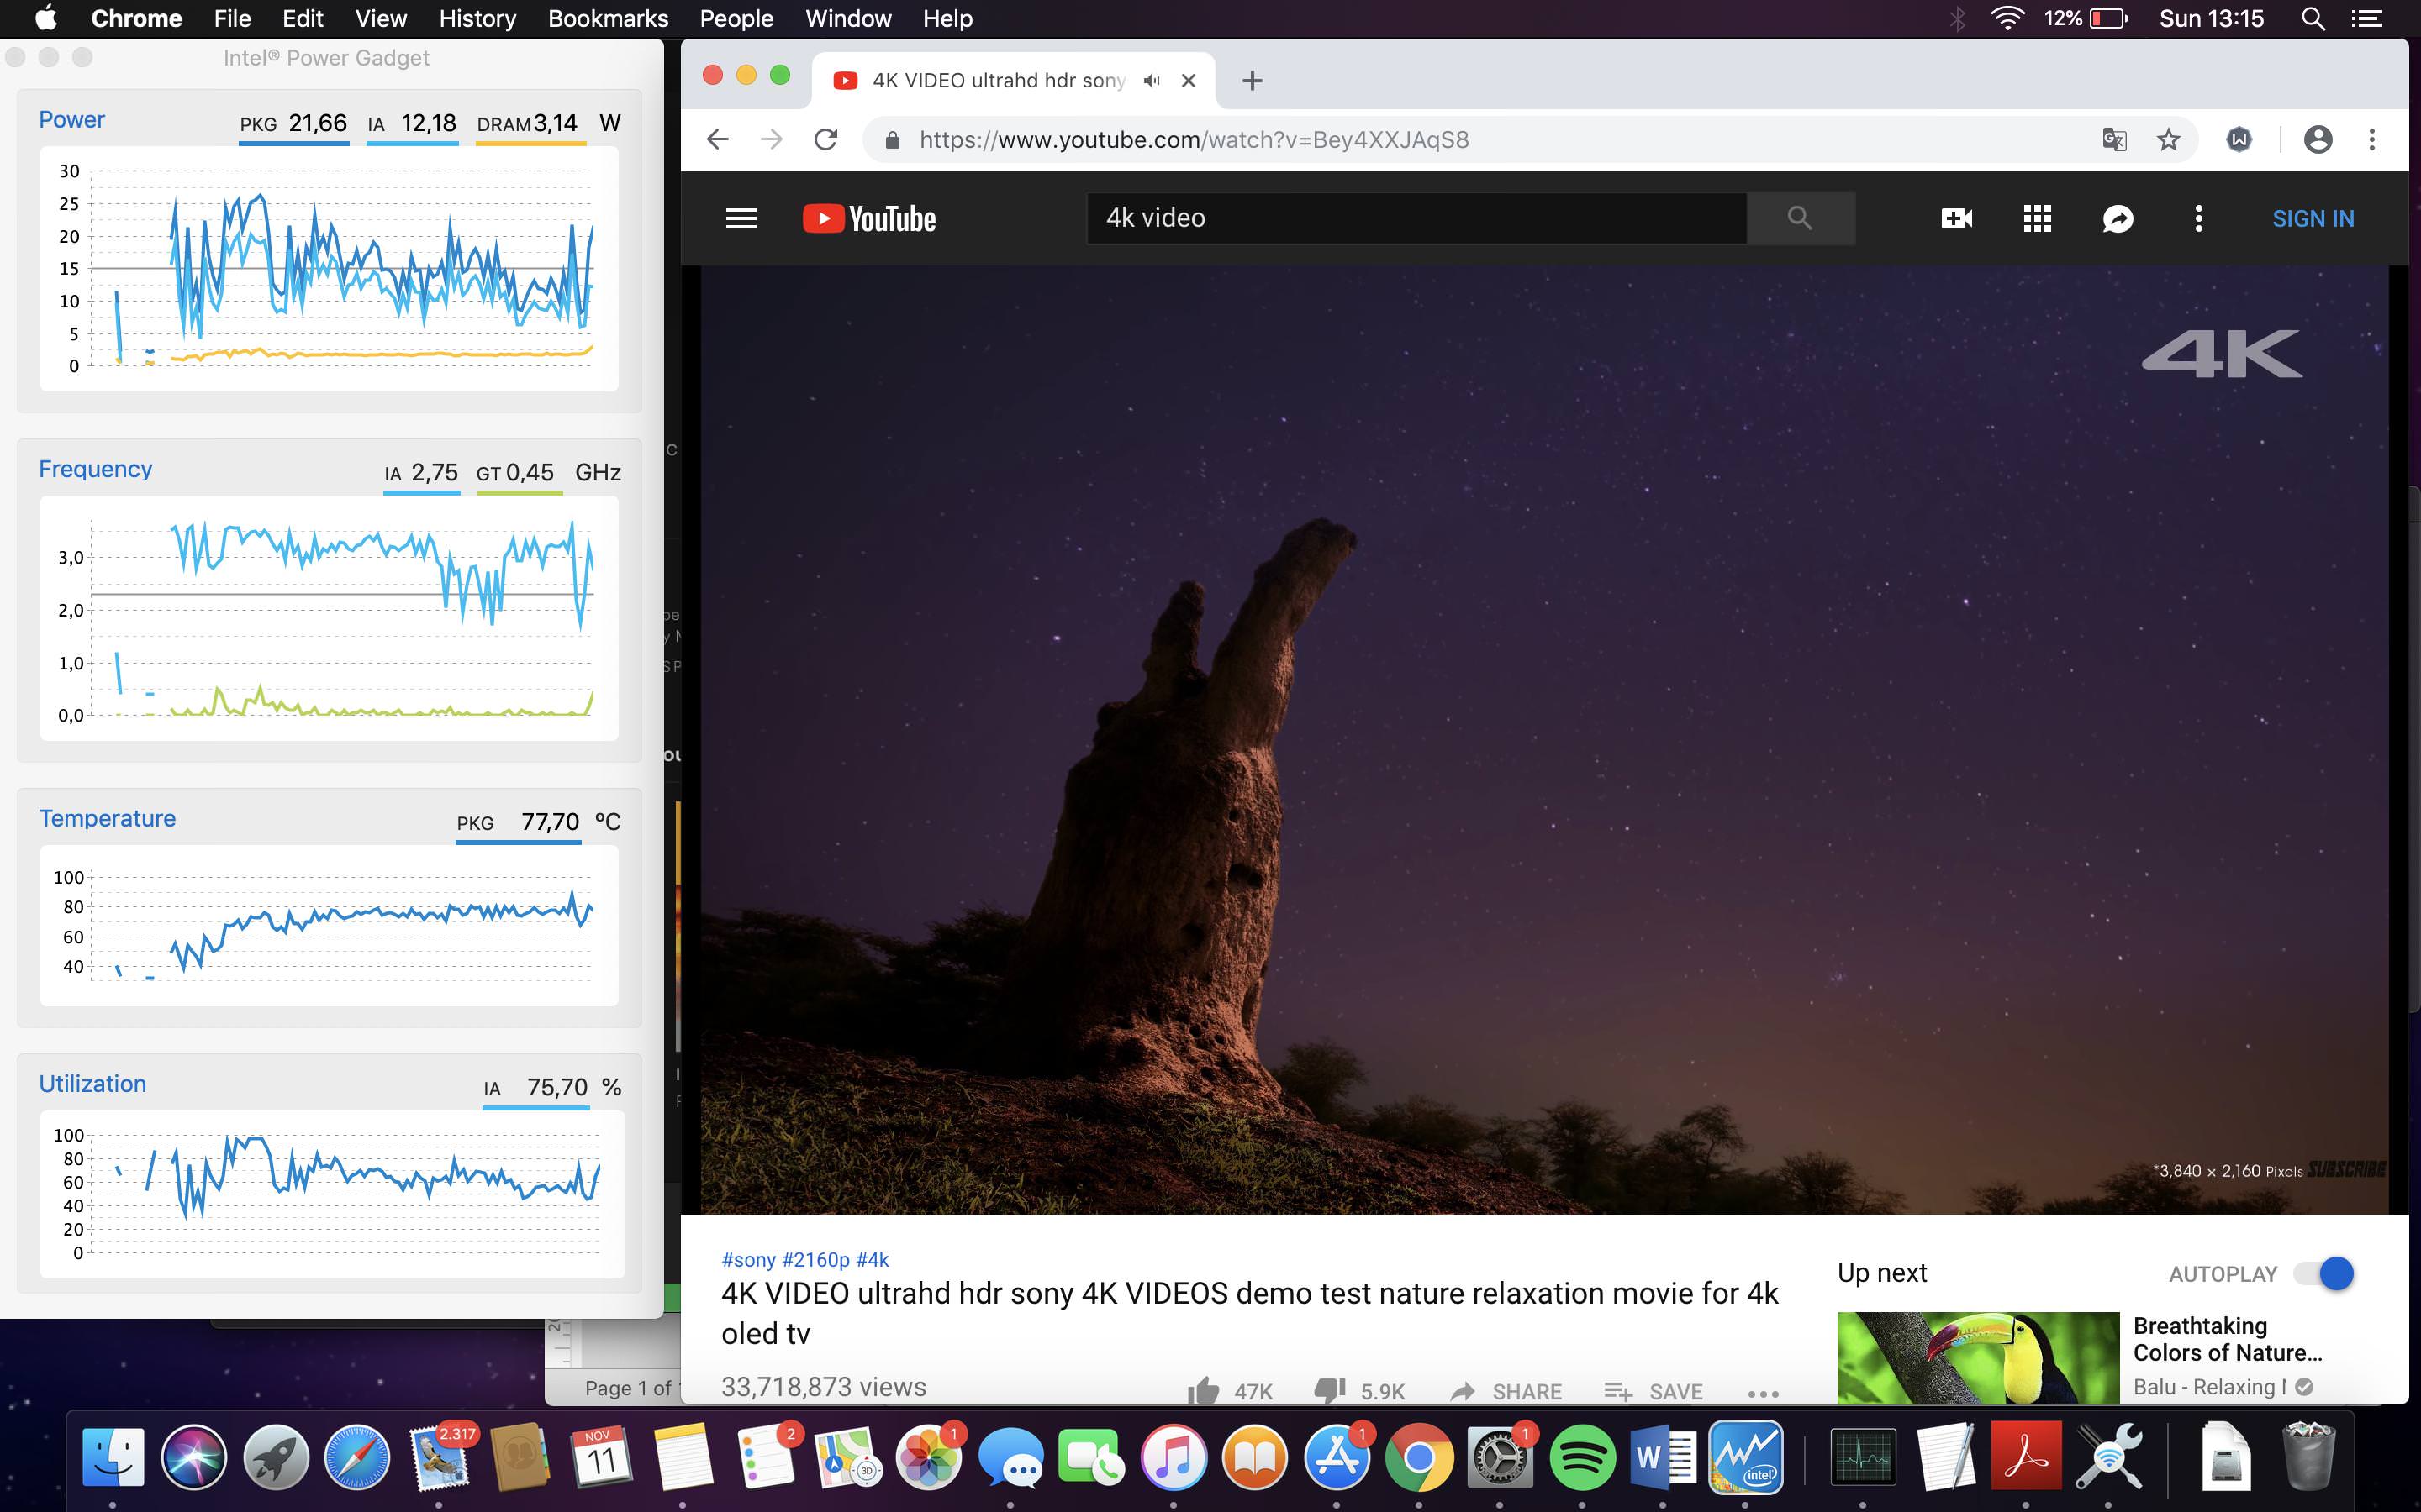Open the History menu in menu bar
Screen dimensions: 2421x1512
pos(477,18)
